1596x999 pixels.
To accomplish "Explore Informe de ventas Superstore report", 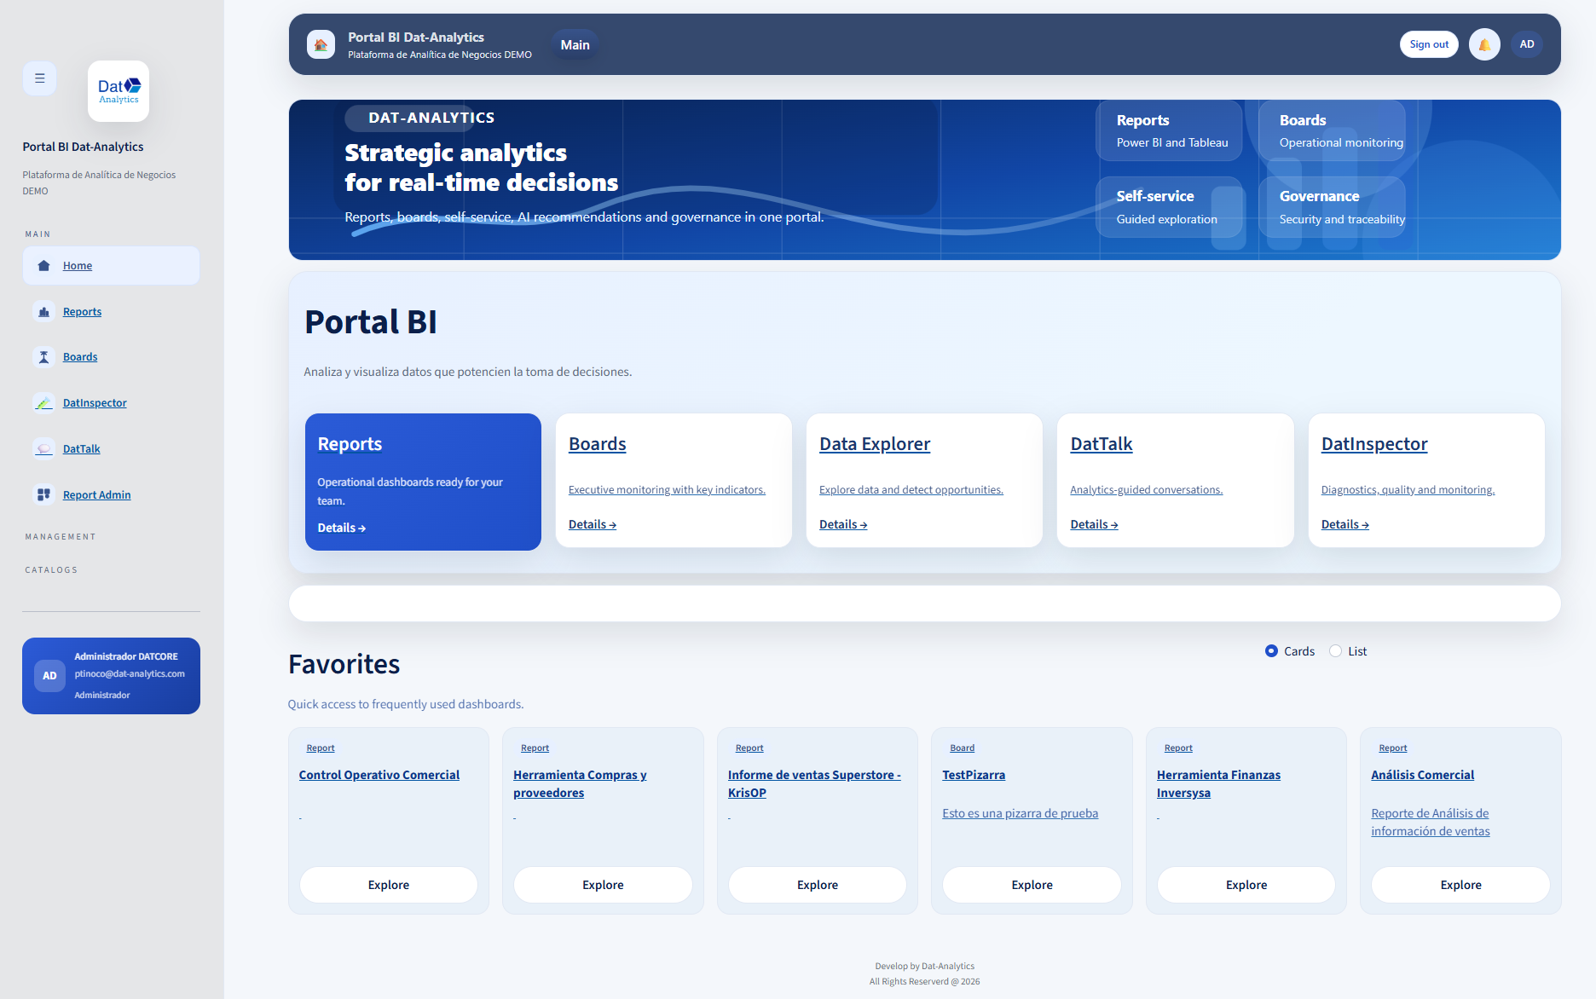I will (818, 886).
